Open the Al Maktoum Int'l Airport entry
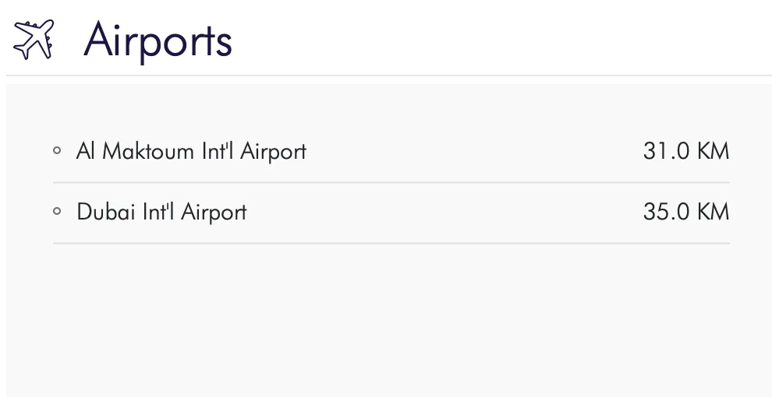Viewport: 772px width, 397px height. 191,151
